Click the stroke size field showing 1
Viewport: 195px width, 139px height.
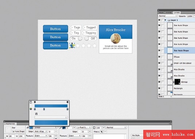[x=69, y=128]
